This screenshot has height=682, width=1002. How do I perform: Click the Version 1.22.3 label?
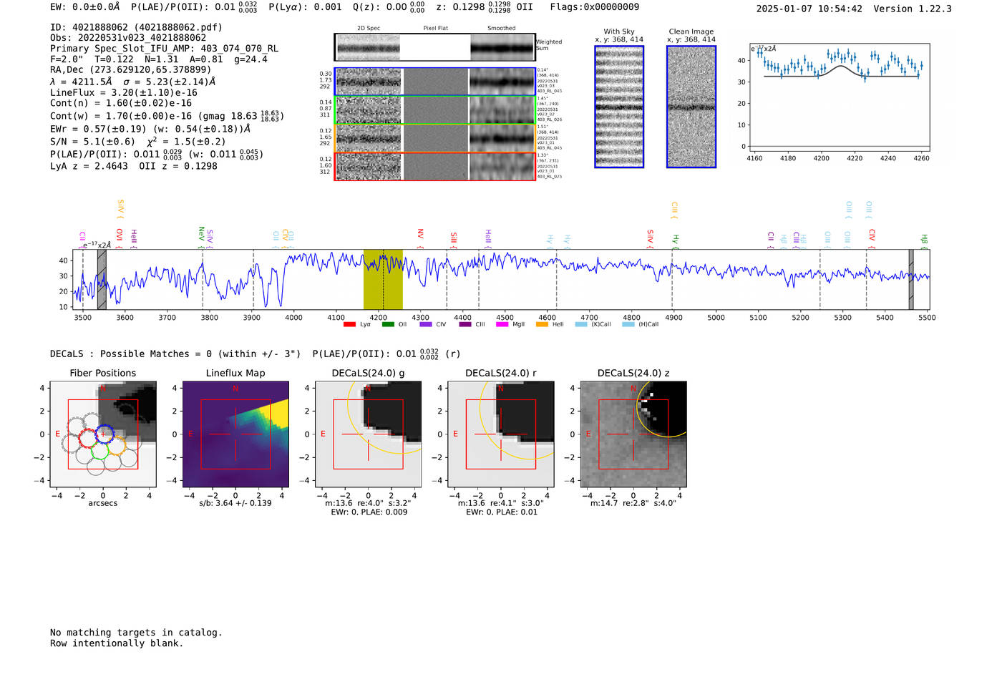coord(912,9)
